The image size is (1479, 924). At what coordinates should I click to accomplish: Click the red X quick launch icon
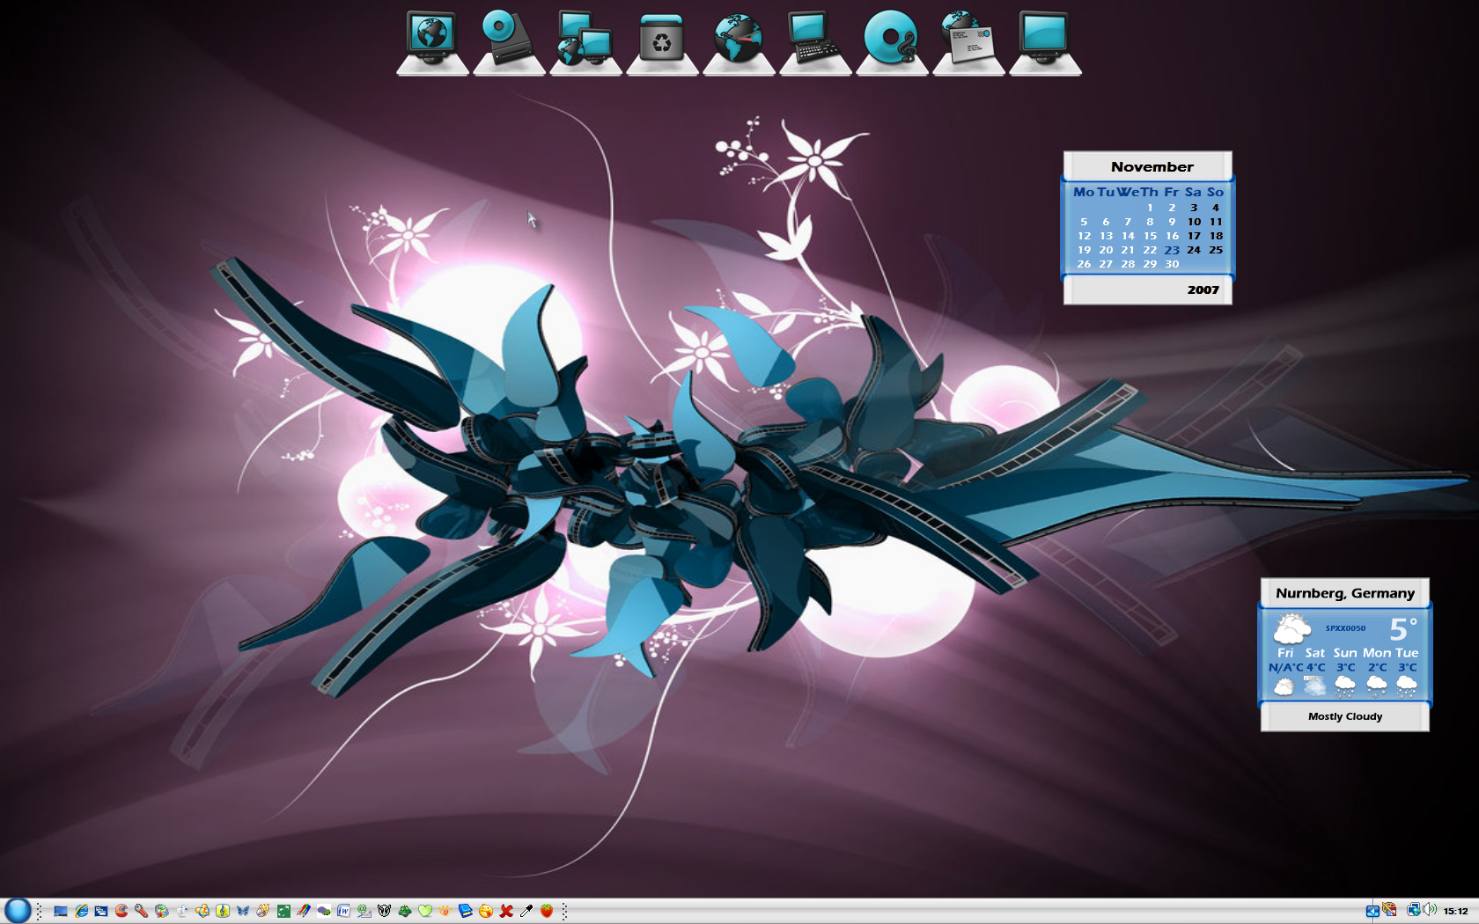[506, 911]
